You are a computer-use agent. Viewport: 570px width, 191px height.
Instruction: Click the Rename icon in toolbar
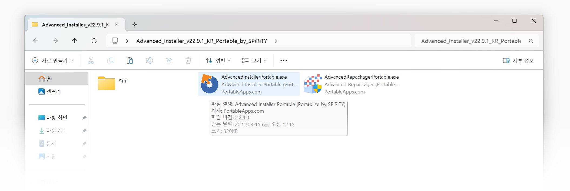pyautogui.click(x=149, y=61)
